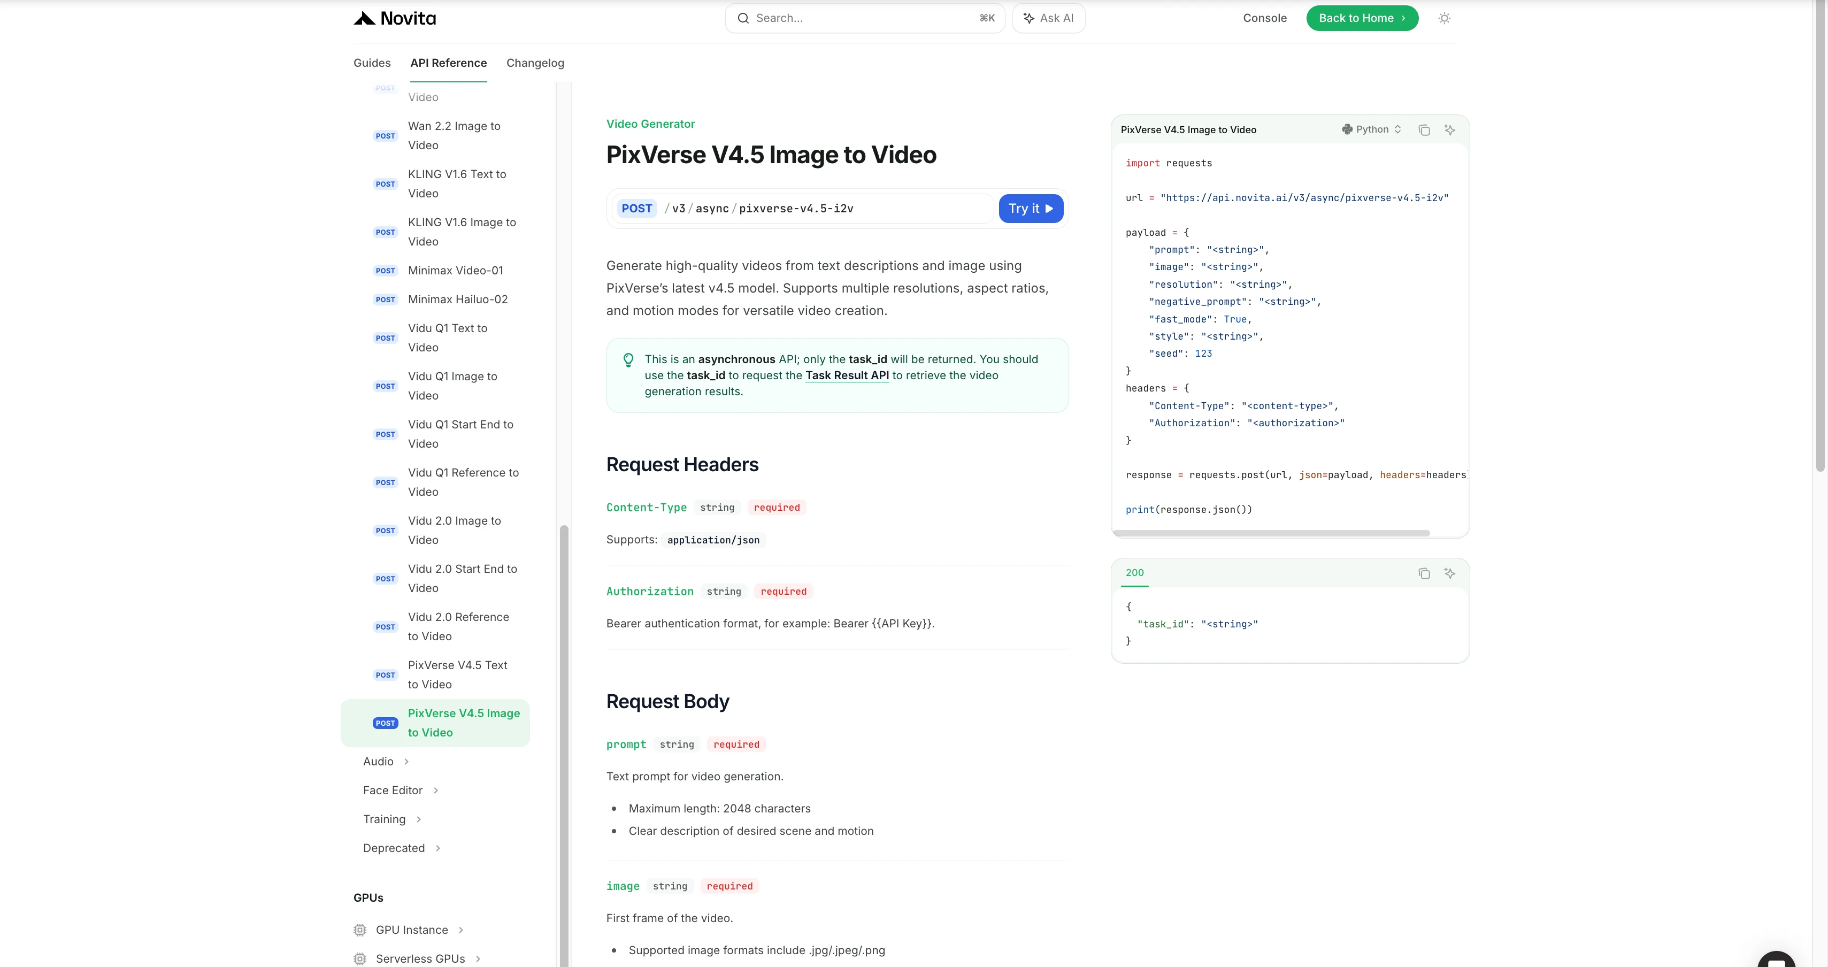Click the Video Generator breadcrumb link
Screen dimensions: 1828x967
pyautogui.click(x=650, y=124)
